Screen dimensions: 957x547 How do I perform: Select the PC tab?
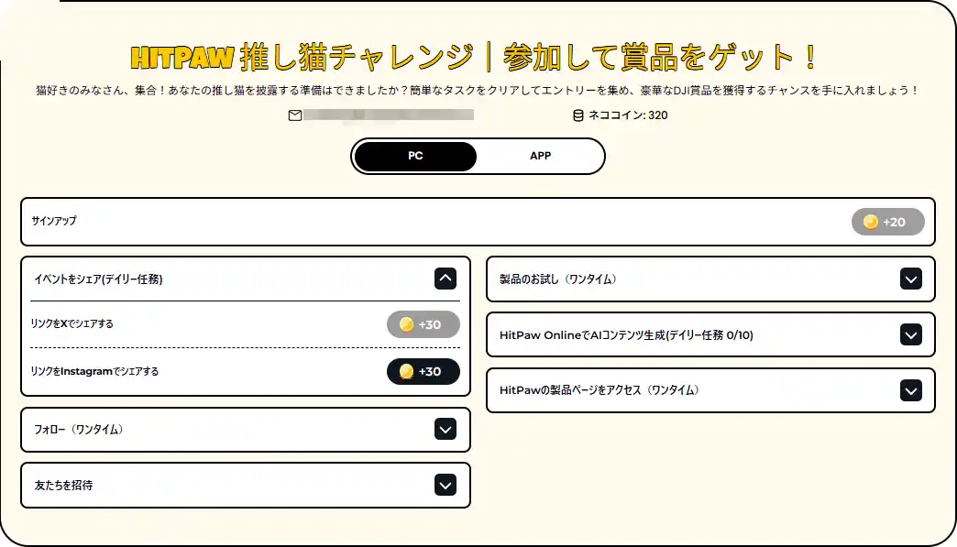[x=415, y=156]
